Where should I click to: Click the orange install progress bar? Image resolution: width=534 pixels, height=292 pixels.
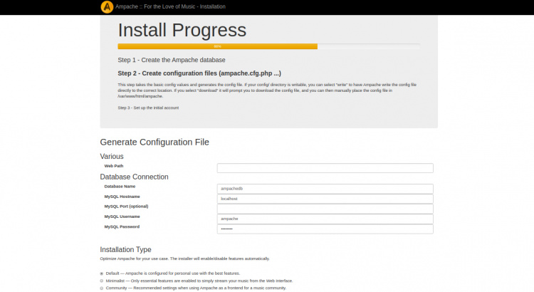[217, 46]
